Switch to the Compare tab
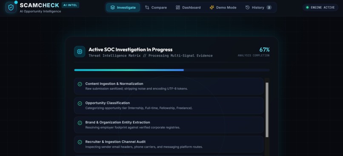Viewport: 343px width, 156px height. [156, 7]
